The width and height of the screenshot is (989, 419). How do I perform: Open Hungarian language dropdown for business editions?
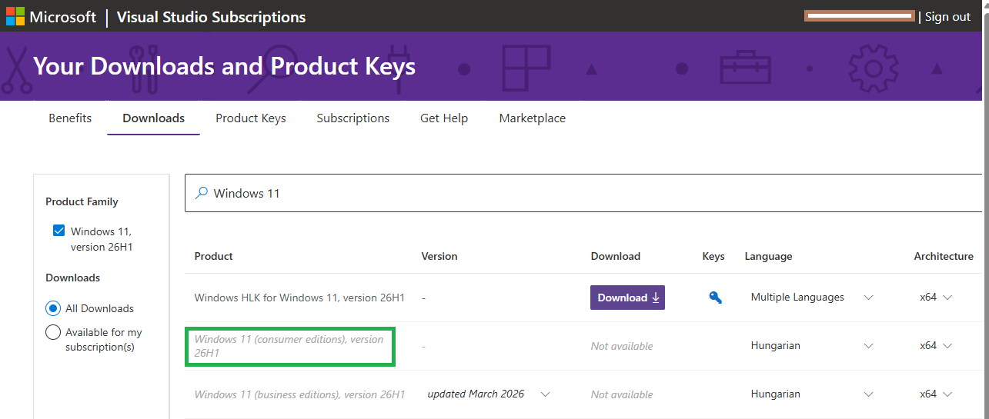click(868, 394)
